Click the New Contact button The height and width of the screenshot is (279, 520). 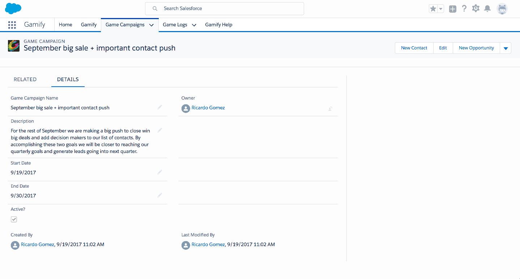(414, 48)
